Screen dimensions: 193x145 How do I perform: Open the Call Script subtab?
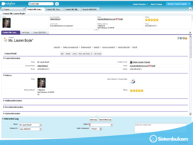26,33
